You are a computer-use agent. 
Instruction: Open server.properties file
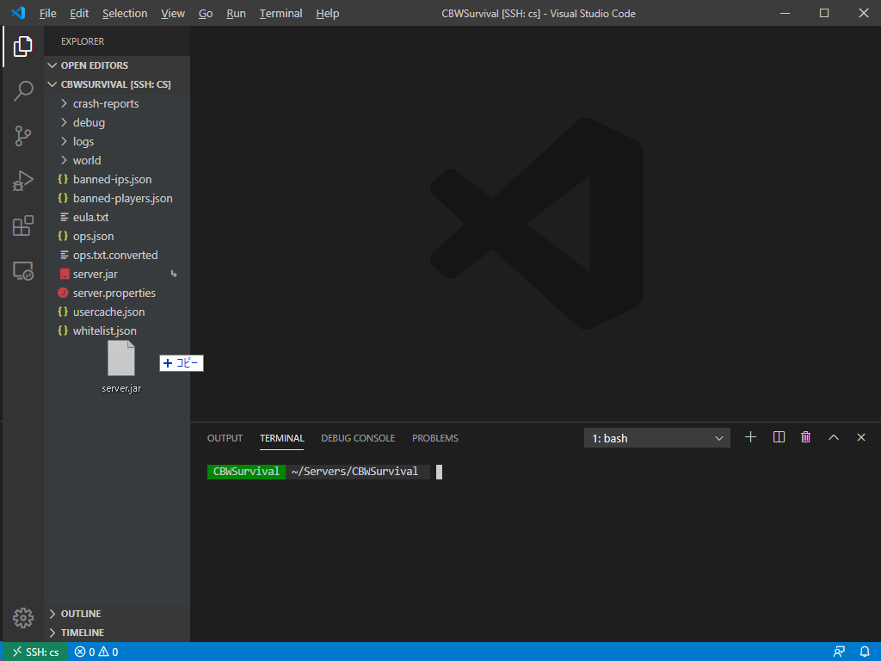[114, 293]
